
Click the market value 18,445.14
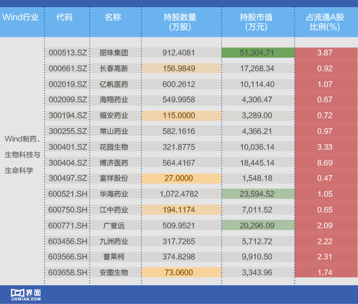(x=257, y=163)
